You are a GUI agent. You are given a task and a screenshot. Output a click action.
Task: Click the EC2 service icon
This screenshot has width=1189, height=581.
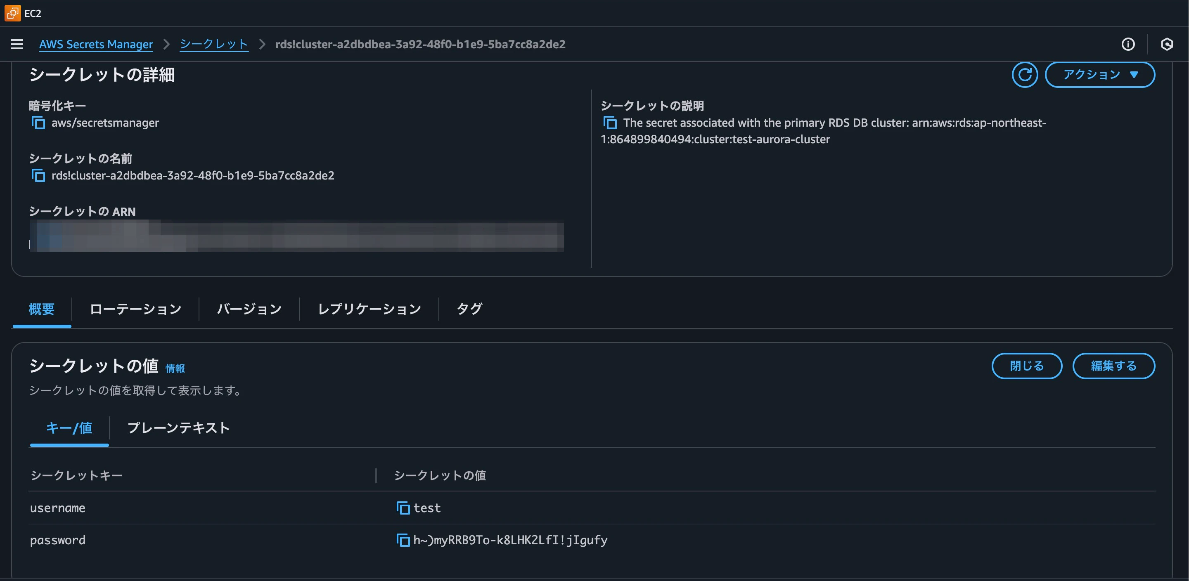click(12, 13)
